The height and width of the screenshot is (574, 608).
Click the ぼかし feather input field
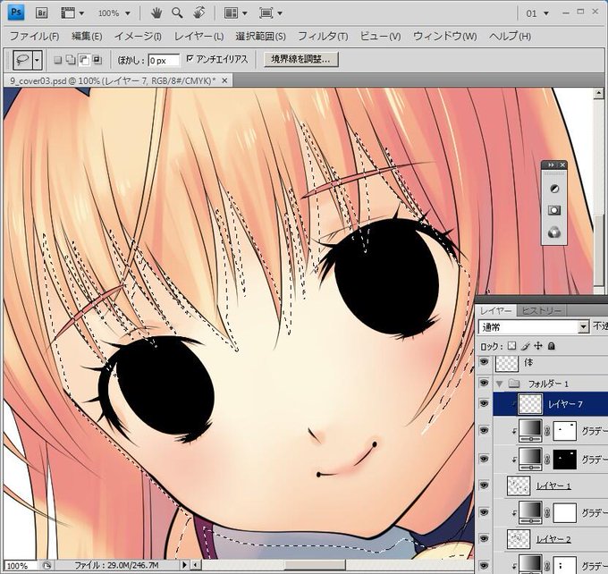coord(164,61)
